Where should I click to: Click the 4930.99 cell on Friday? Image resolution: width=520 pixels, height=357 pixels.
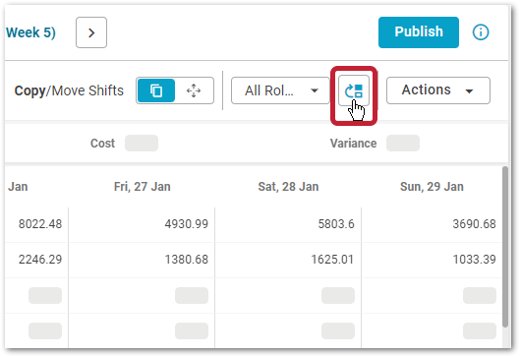click(x=187, y=224)
